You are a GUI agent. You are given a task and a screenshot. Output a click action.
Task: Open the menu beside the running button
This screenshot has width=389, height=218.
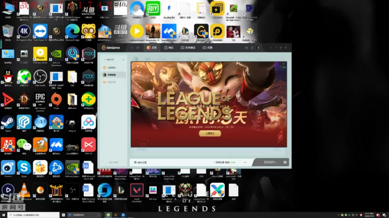coord(285,162)
